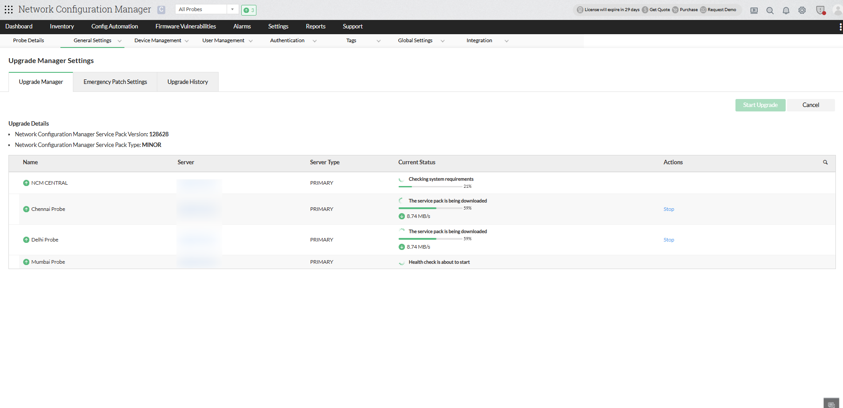Click the Get Quote link
Screen dimensions: 843x408
point(659,10)
